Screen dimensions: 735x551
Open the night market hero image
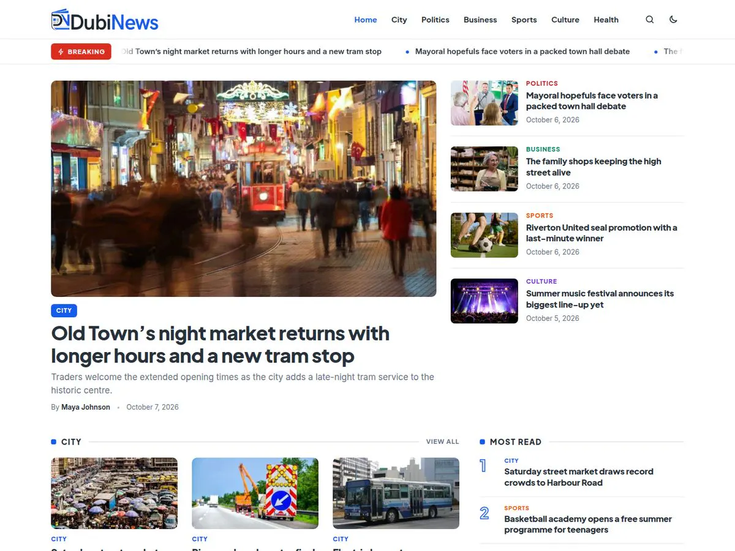coord(244,189)
